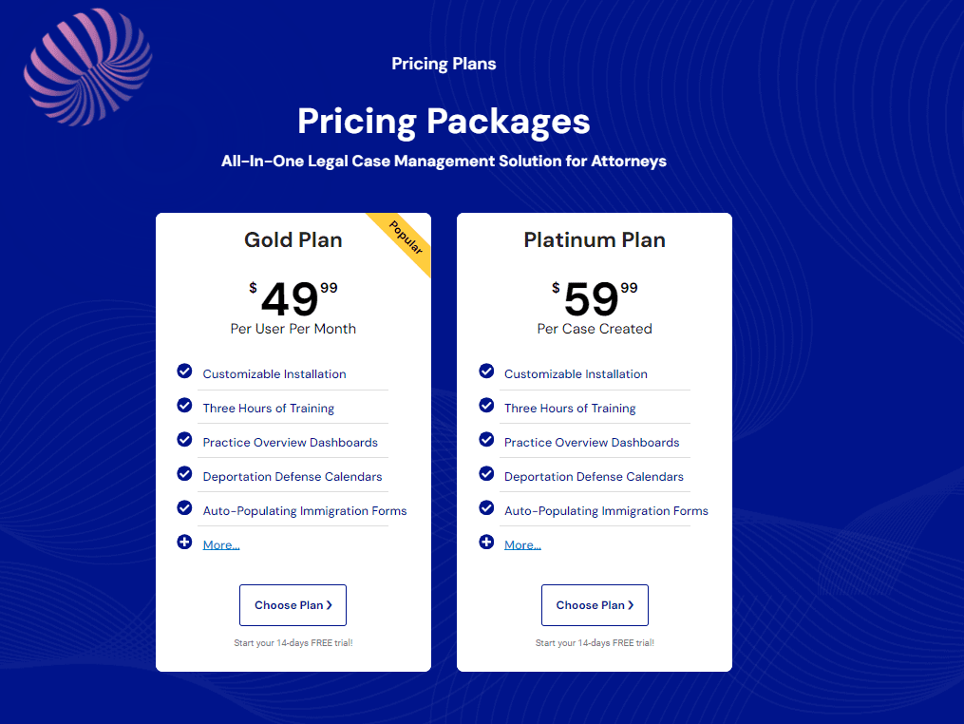Viewport: 964px width, 724px height.
Task: Expand Platinum Plan features with plus icon
Action: (486, 543)
